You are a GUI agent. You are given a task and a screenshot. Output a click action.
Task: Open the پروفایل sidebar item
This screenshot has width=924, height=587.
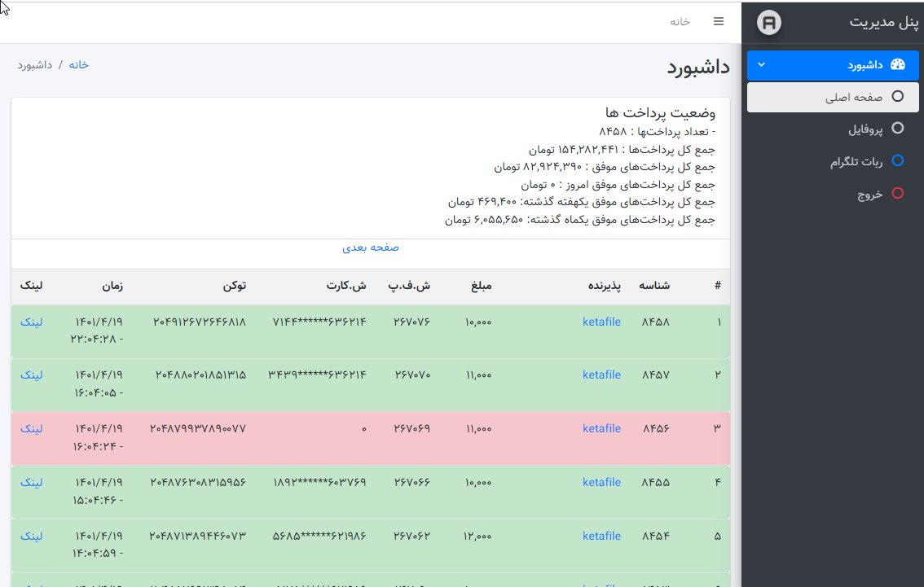833,129
